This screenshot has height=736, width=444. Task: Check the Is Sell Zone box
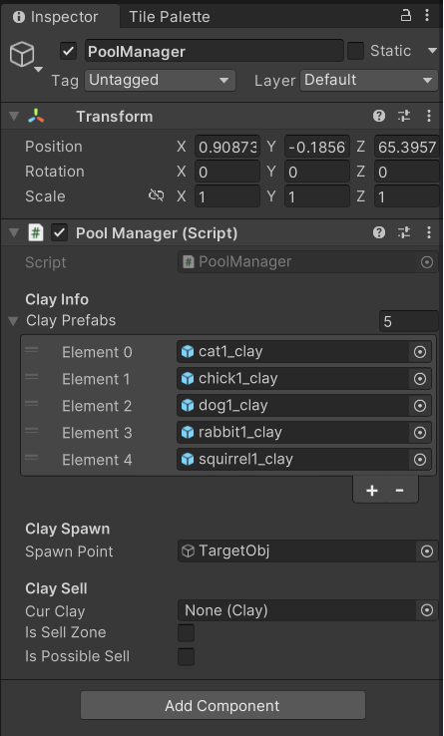coord(186,632)
